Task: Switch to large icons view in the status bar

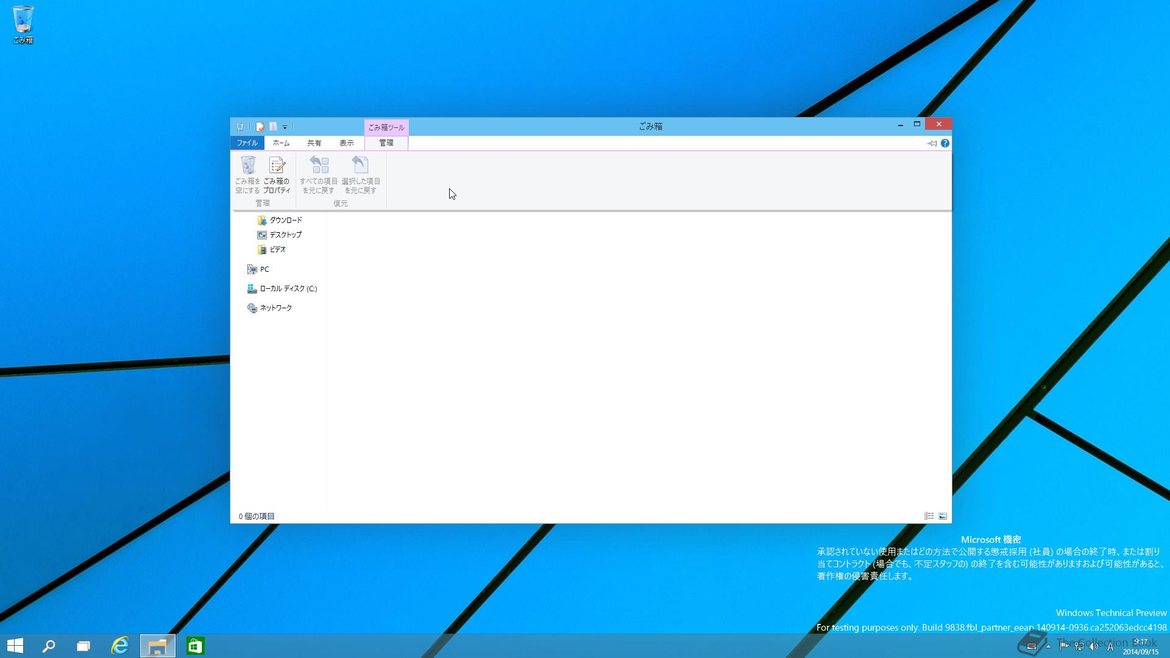Action: (943, 516)
